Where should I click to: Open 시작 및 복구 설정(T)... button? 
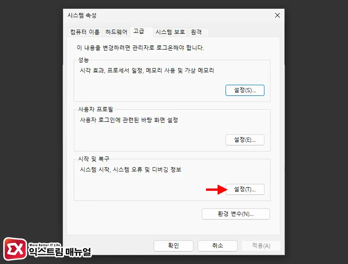pos(245,189)
